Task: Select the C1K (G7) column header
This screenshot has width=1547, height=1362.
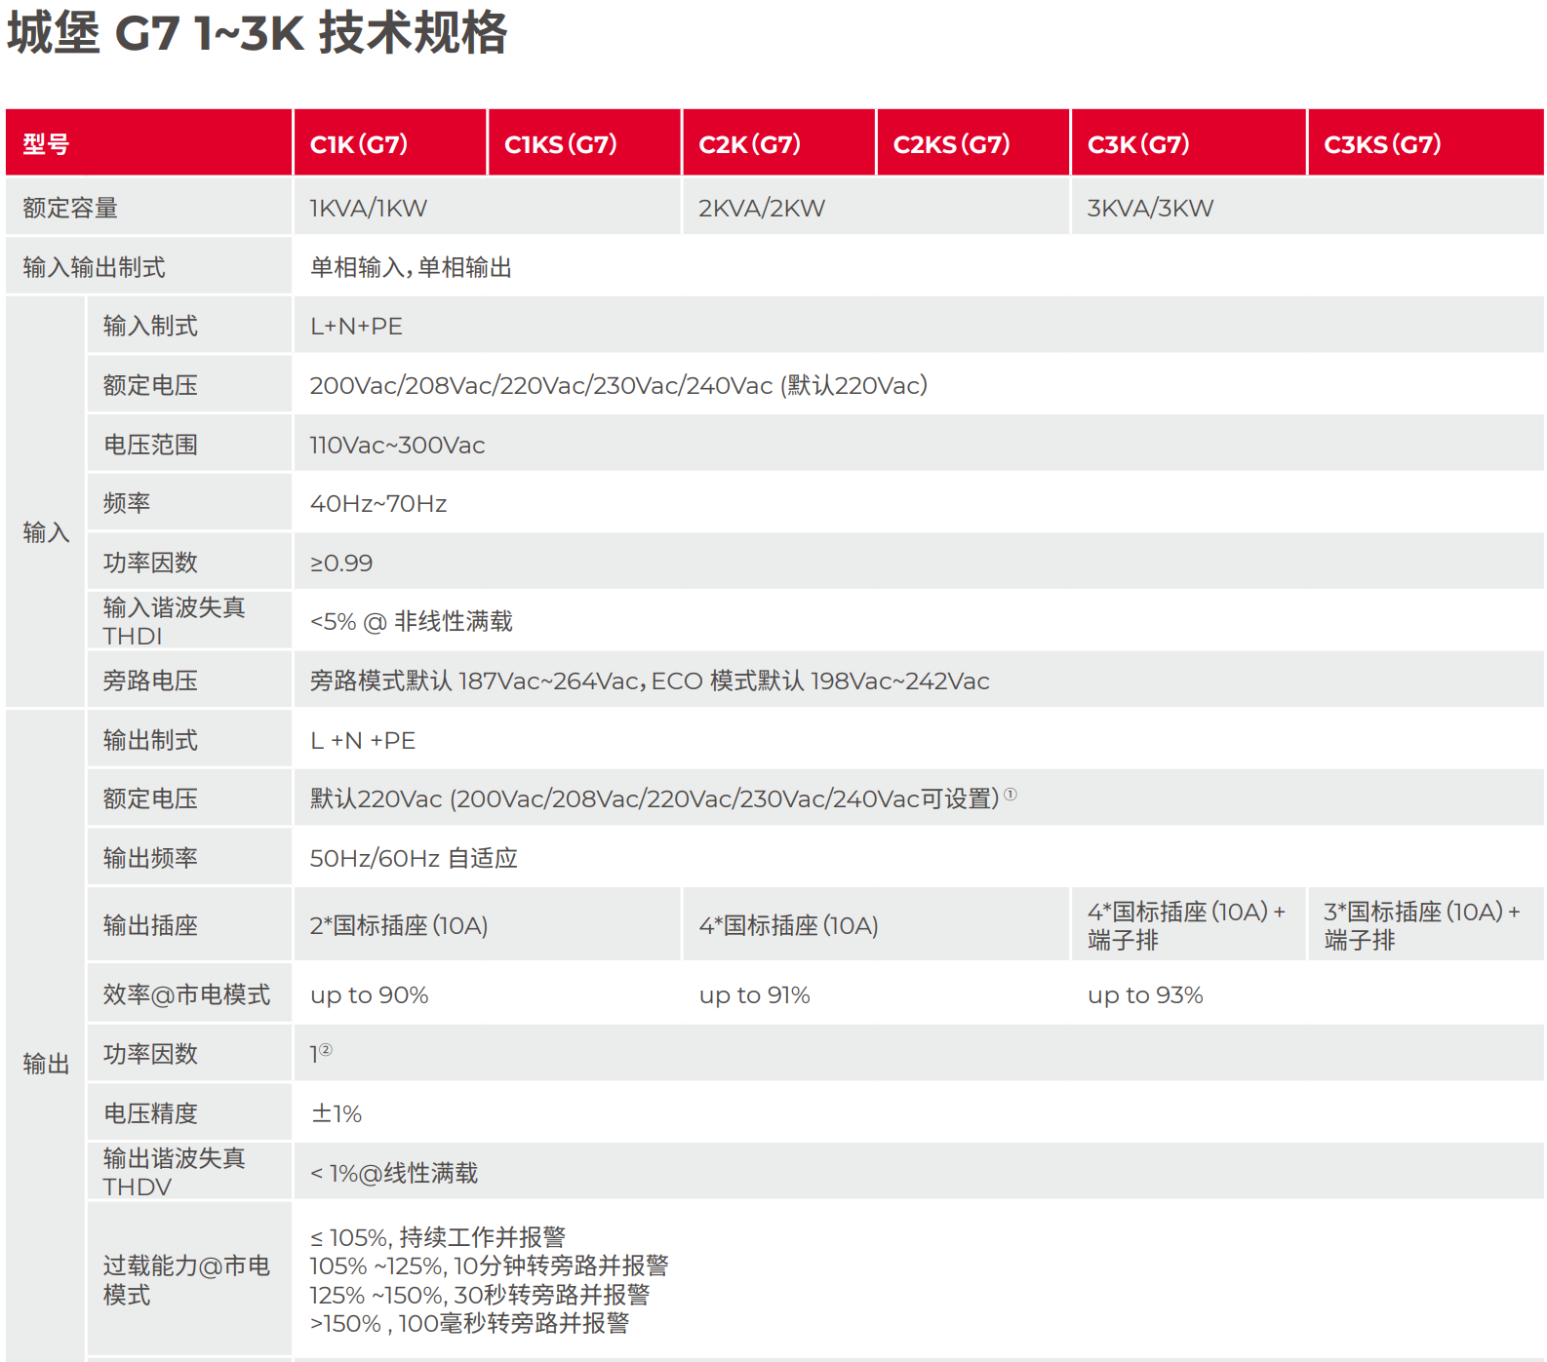Action: [358, 144]
